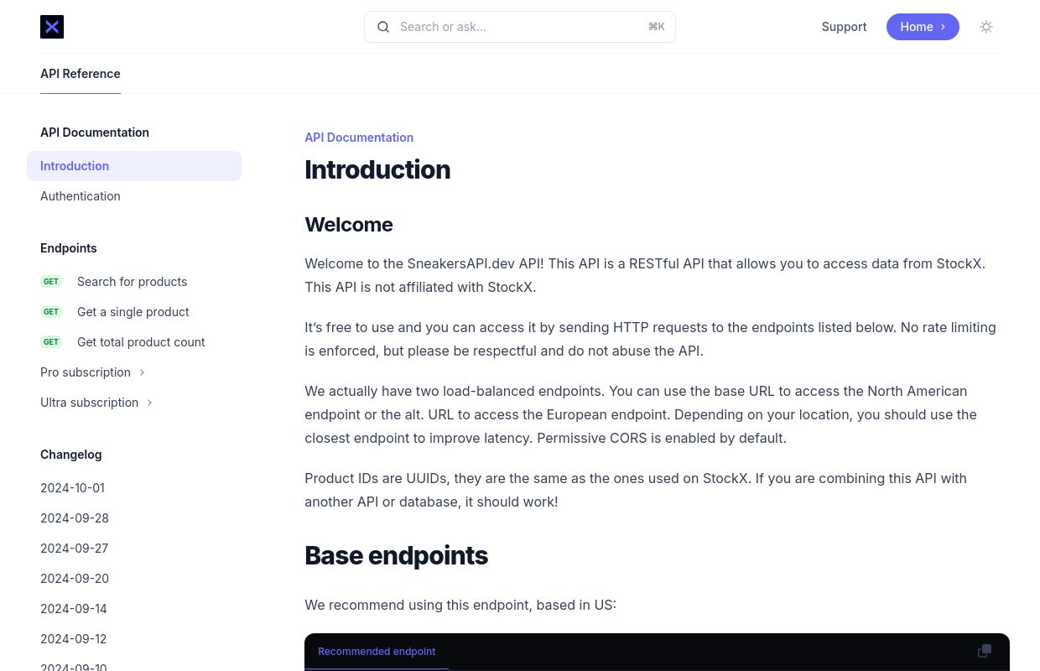Click GET badge beside Get a single product
Screen dimensions: 1040x671
point(51,312)
